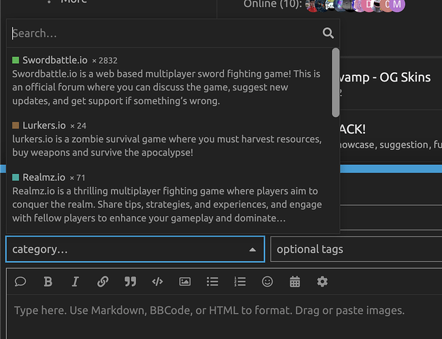442x339 pixels.
Task: Select the Lurkers.io category
Action: pyautogui.click(x=170, y=139)
